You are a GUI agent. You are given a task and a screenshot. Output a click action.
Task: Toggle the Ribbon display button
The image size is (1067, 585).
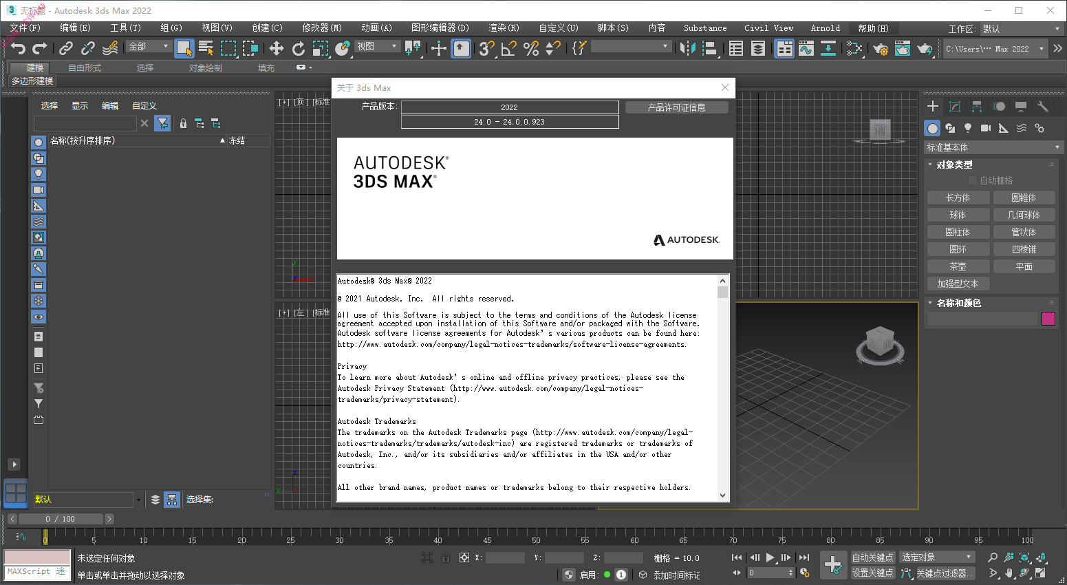(784, 48)
